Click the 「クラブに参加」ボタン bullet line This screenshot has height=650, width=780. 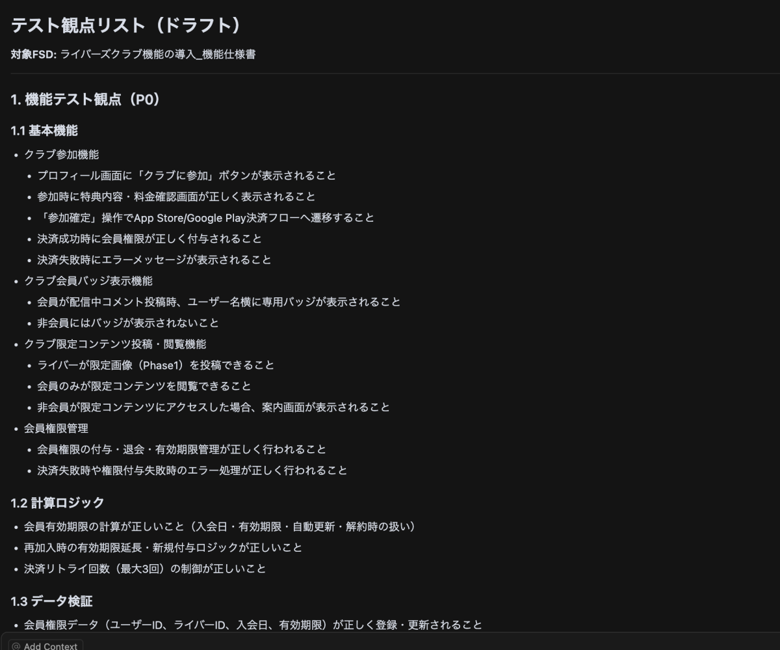pos(187,176)
